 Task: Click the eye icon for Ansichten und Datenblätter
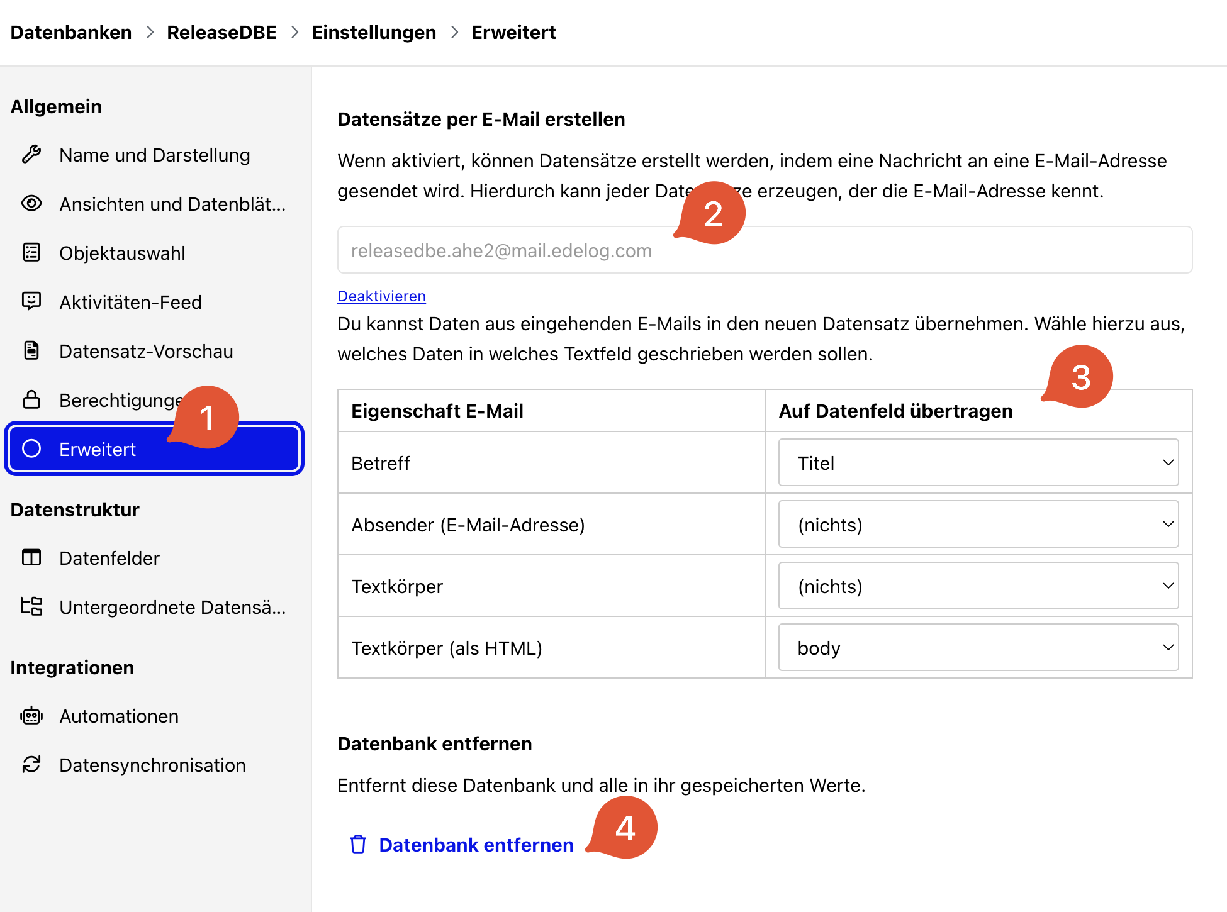(x=31, y=203)
